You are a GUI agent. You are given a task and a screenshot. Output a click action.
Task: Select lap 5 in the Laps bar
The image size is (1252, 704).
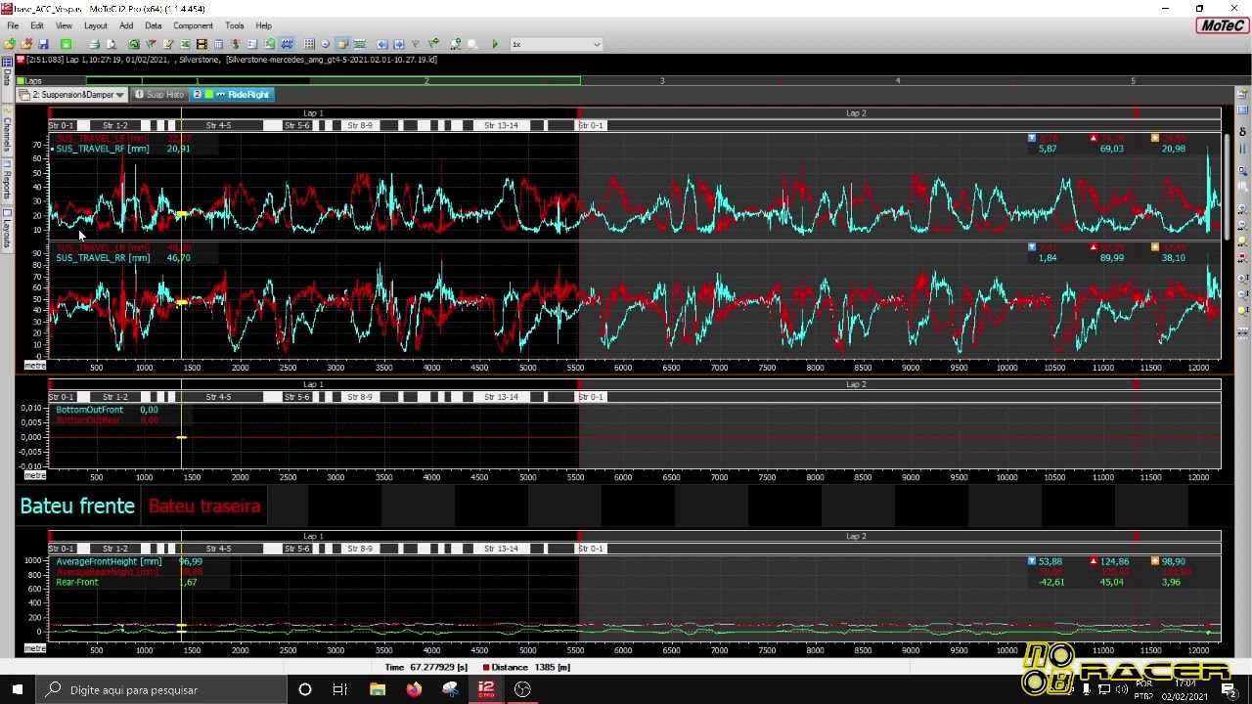(1134, 80)
